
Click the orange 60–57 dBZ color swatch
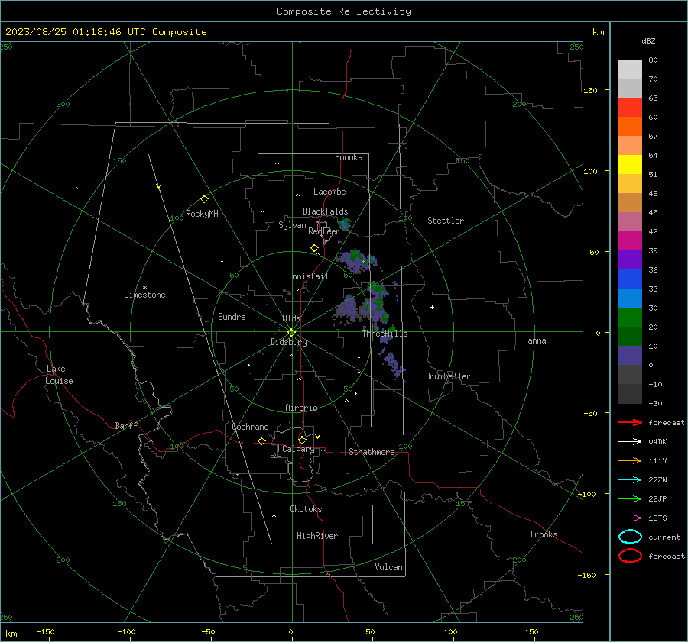pos(630,127)
